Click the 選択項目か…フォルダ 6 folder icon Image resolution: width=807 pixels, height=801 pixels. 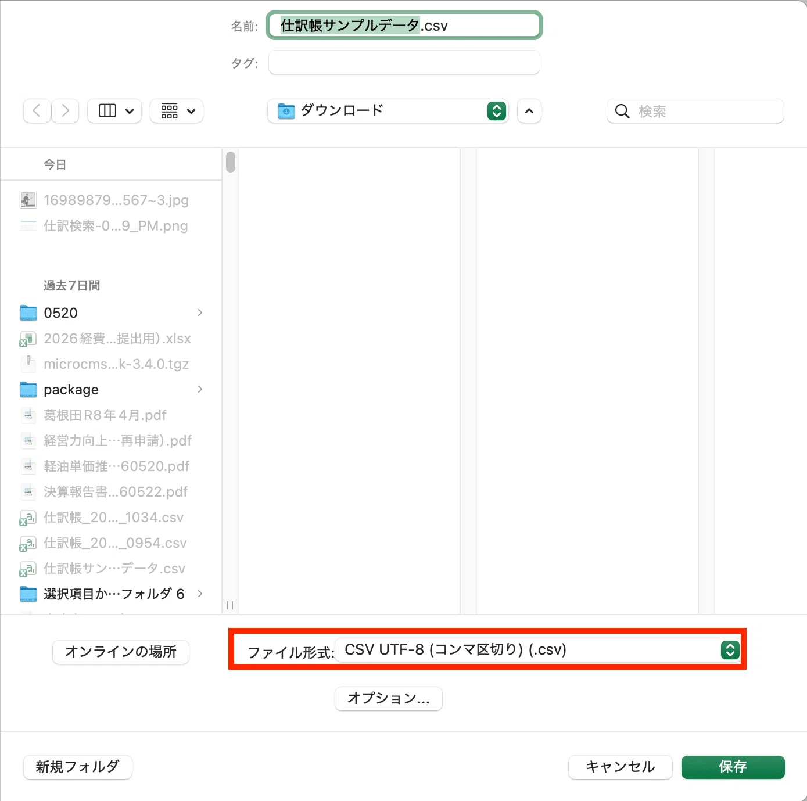point(28,594)
